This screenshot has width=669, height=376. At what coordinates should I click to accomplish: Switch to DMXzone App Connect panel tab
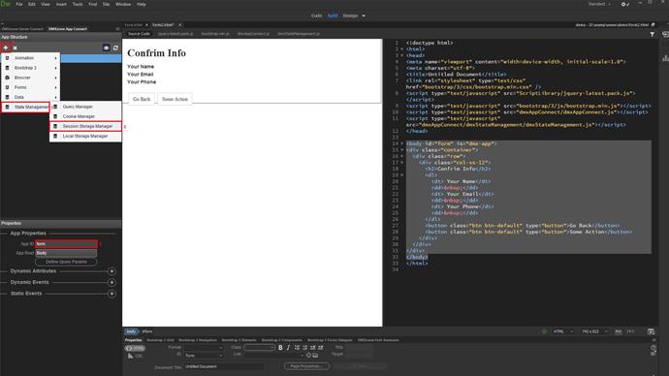(x=68, y=29)
